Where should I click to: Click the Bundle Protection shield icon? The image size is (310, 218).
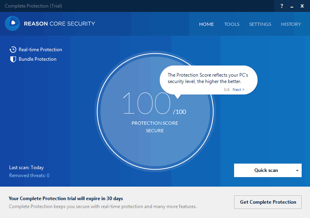pyautogui.click(x=13, y=59)
